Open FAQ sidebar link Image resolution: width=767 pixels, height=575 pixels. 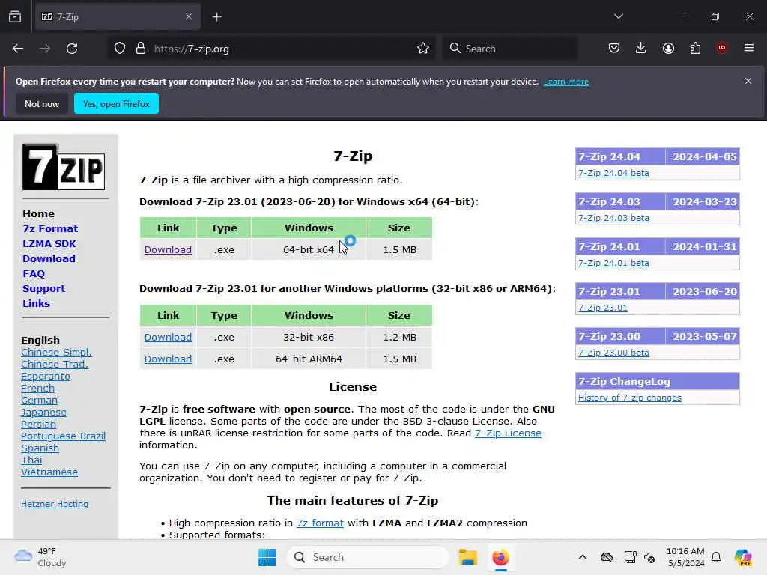tap(33, 274)
